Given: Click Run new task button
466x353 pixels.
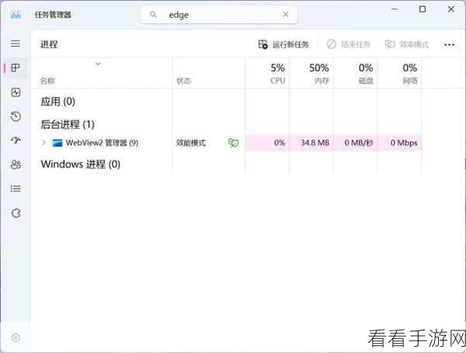Looking at the screenshot, I should [283, 44].
